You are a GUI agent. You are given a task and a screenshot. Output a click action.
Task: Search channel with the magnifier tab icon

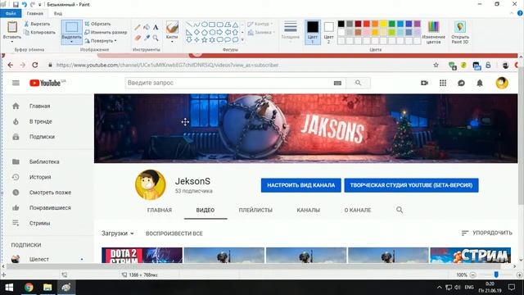pos(400,210)
